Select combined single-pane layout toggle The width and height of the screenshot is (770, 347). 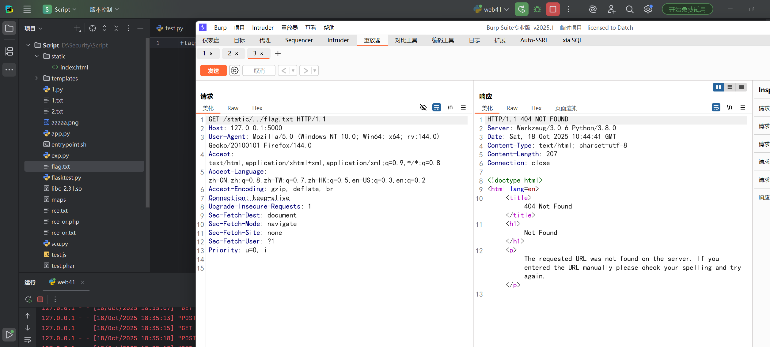pyautogui.click(x=741, y=87)
